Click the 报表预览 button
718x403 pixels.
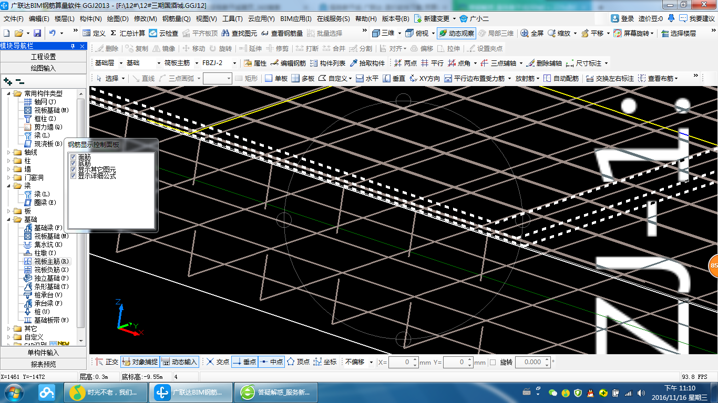pos(44,364)
